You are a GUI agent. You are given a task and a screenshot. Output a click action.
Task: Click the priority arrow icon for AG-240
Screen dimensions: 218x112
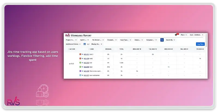[x=83, y=67]
